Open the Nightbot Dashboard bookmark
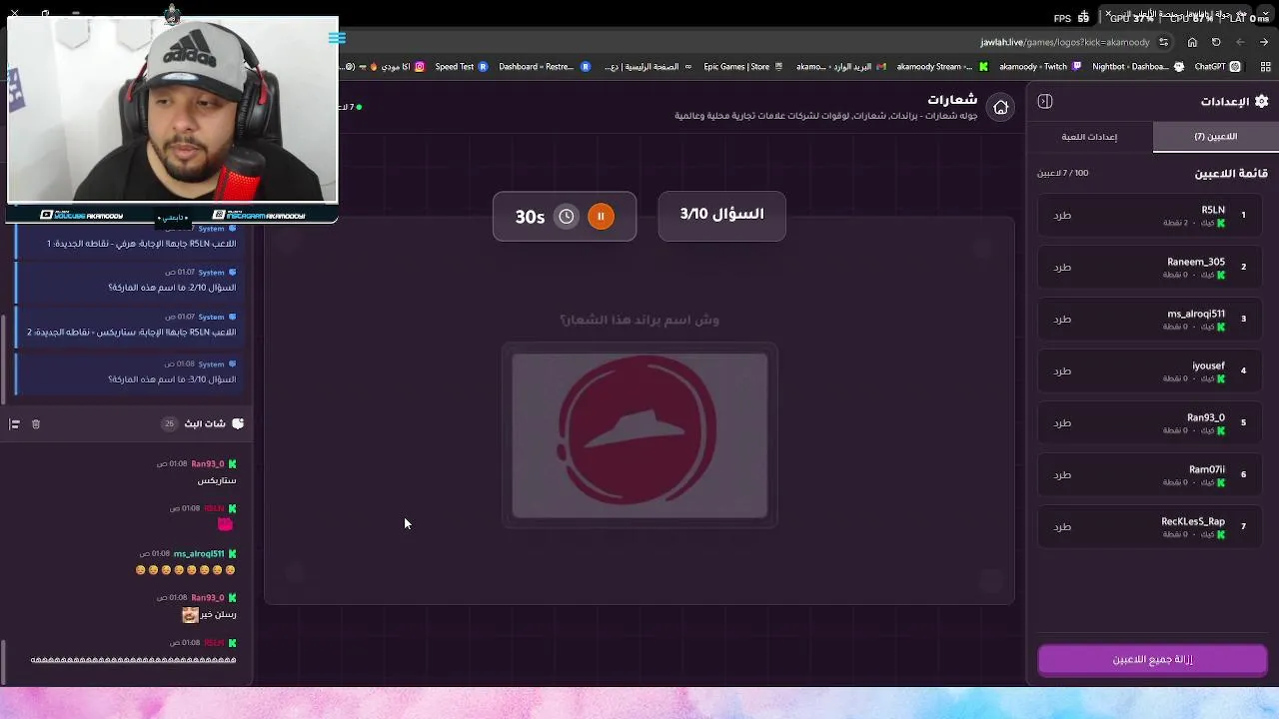This screenshot has width=1279, height=719. [1138, 67]
